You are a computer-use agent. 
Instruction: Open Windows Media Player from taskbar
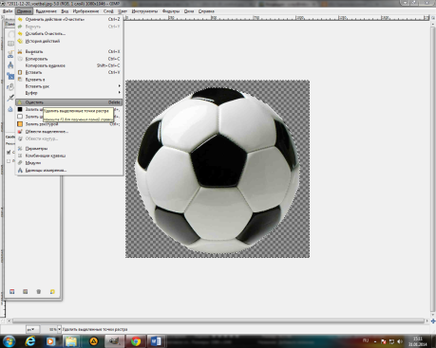[50, 341]
